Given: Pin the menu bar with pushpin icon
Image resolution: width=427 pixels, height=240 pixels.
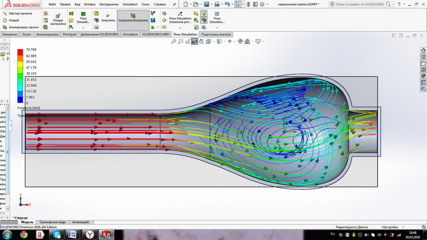Looking at the screenshot, I should 174,4.
